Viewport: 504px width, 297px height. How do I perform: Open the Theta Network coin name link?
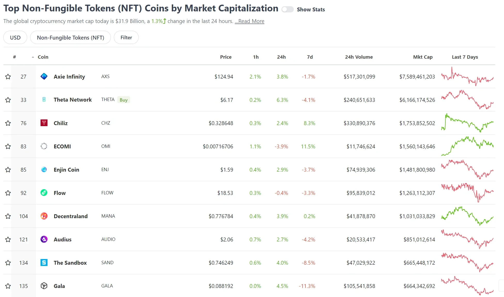coord(73,100)
